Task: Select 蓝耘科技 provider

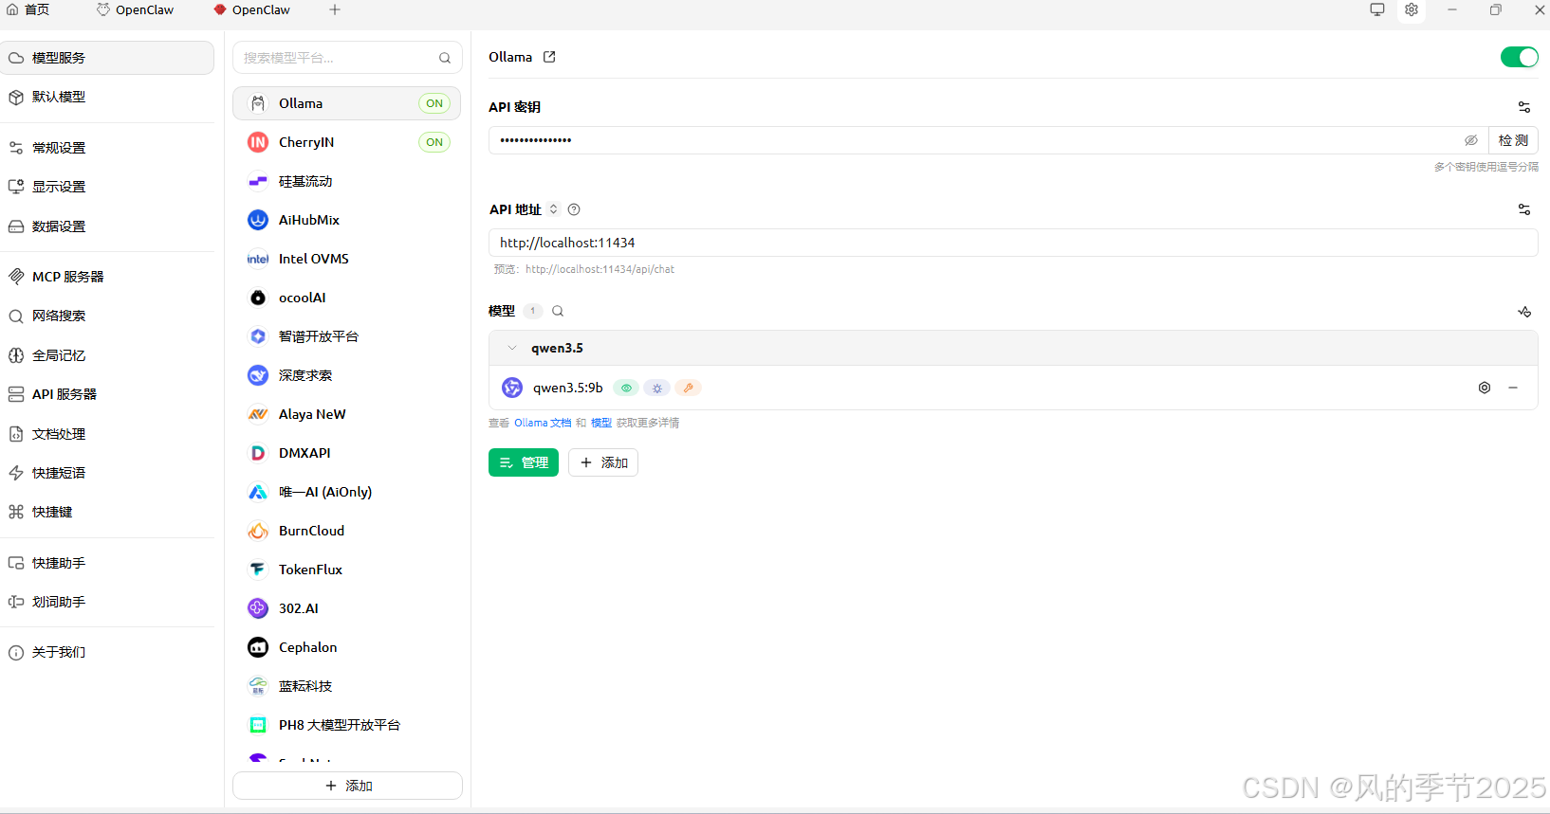Action: click(x=346, y=686)
